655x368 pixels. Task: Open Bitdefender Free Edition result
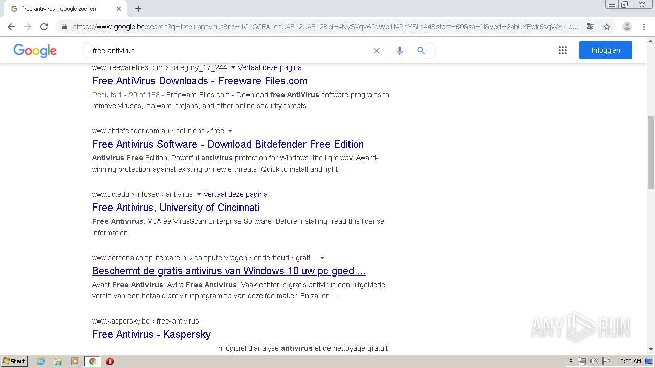tap(228, 144)
